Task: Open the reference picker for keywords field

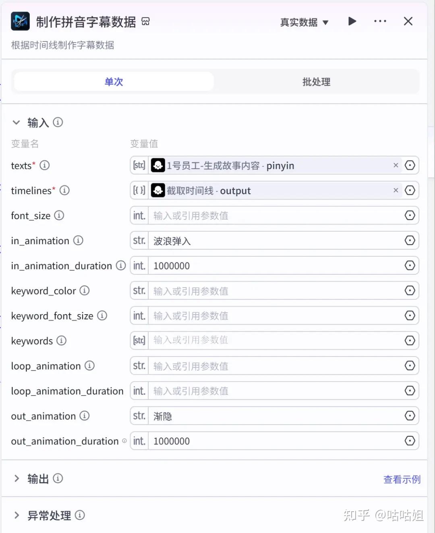Action: pyautogui.click(x=410, y=341)
